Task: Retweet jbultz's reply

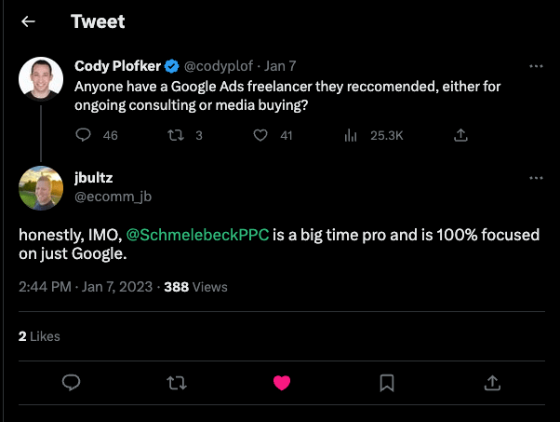Action: pos(175,383)
